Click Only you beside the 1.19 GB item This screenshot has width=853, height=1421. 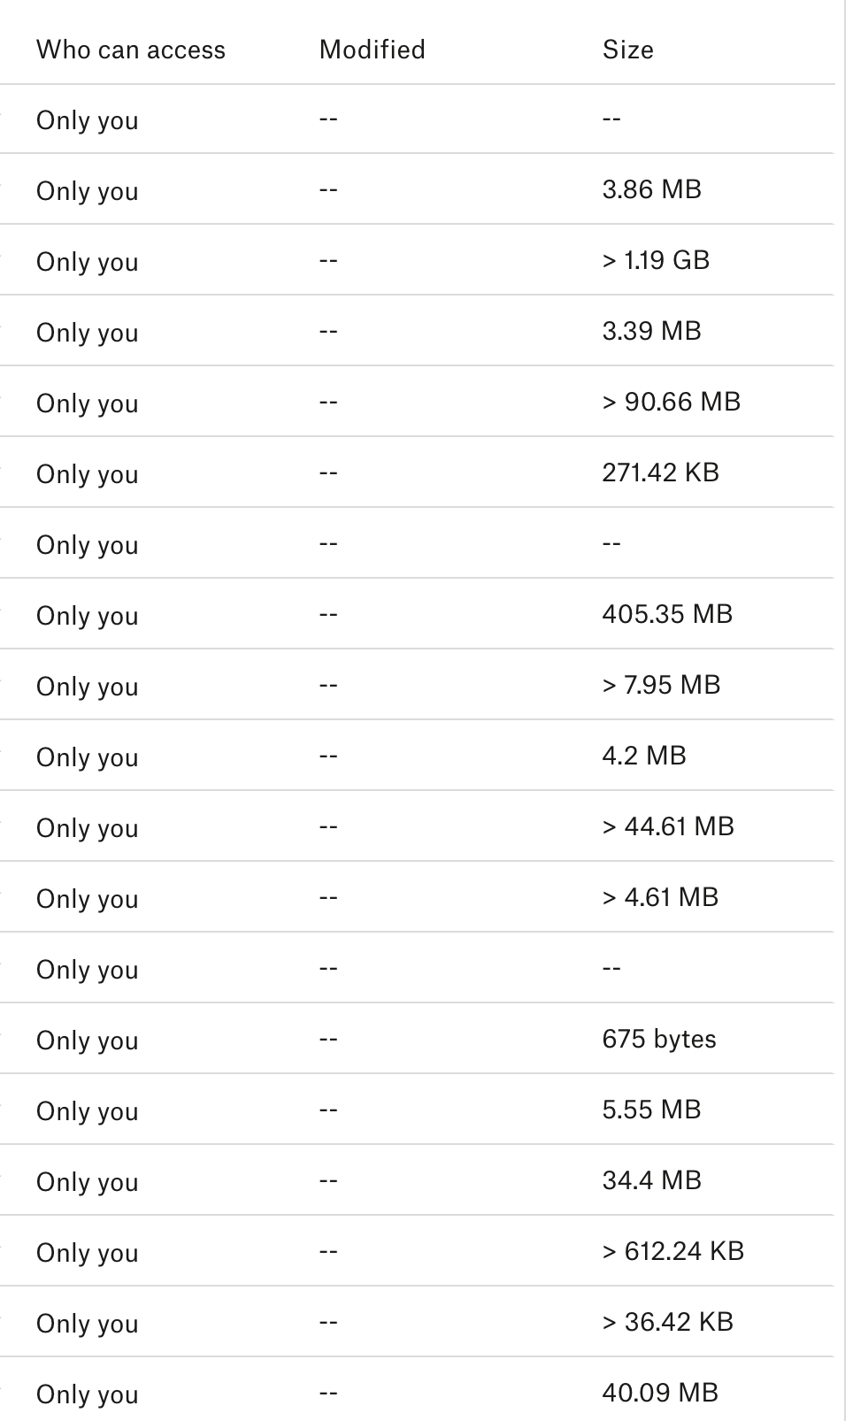[87, 261]
